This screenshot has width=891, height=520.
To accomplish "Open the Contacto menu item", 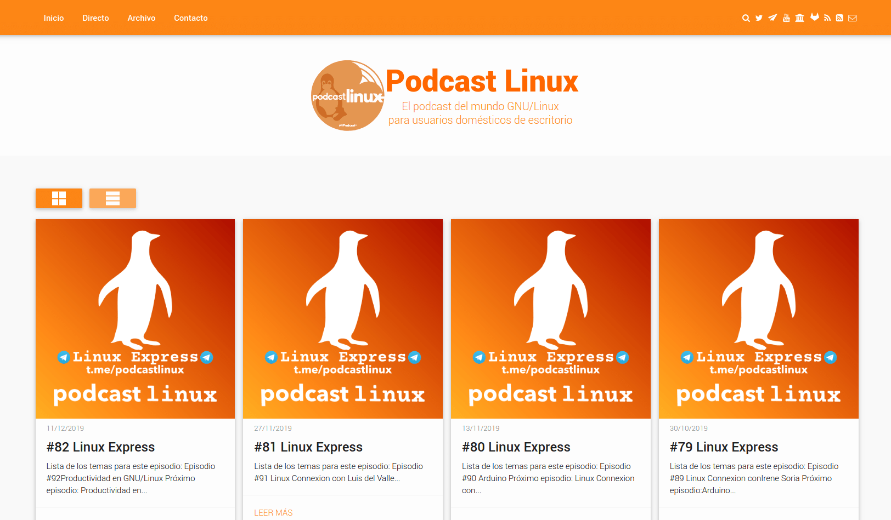I will tap(191, 18).
